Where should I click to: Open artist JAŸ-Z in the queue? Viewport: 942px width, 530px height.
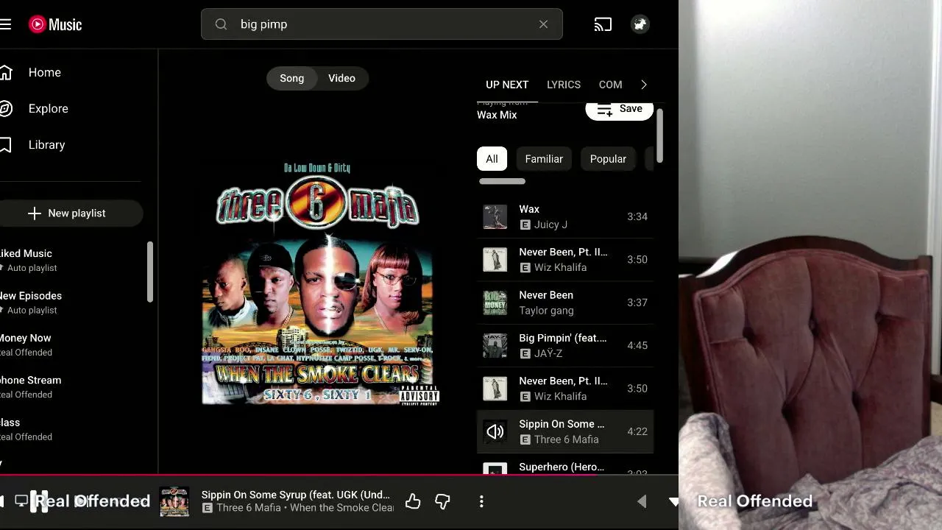click(x=548, y=353)
